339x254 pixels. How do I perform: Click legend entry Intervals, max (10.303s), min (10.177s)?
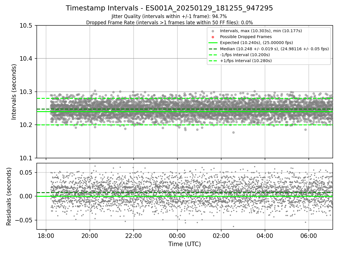coord(261,31)
